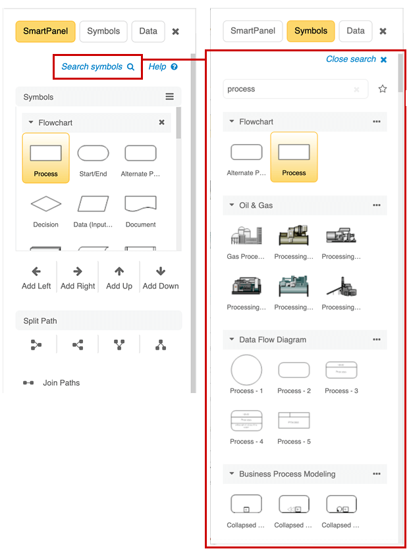Image resolution: width=409 pixels, height=557 pixels.
Task: Collapse the Data Flow Diagram group
Action: (x=232, y=339)
